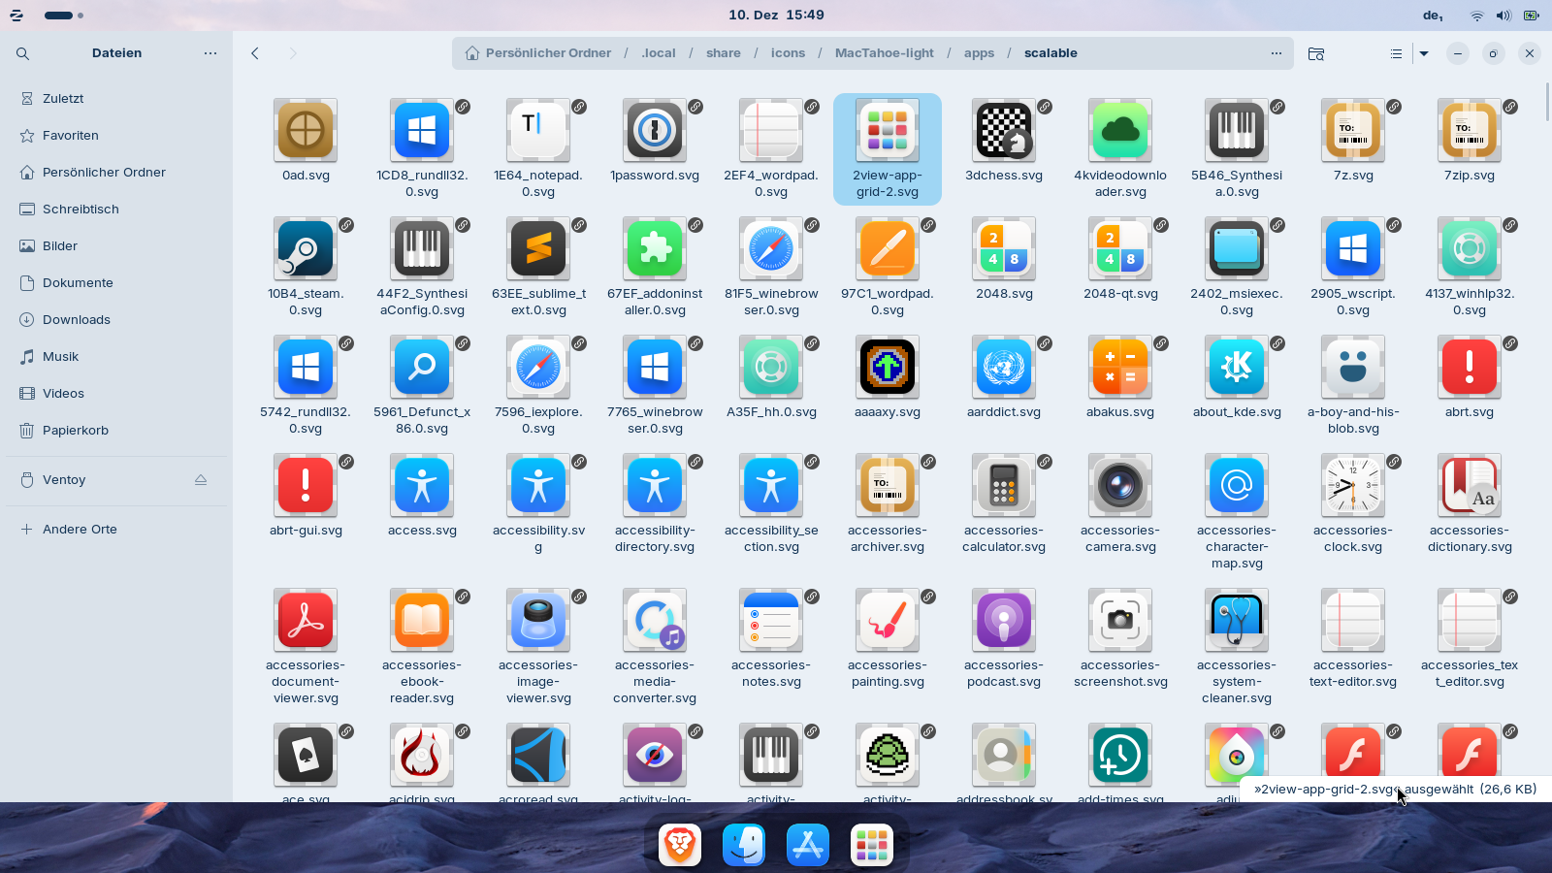Select accessories-calculator.svg file
1552x873 pixels.
1004,486
